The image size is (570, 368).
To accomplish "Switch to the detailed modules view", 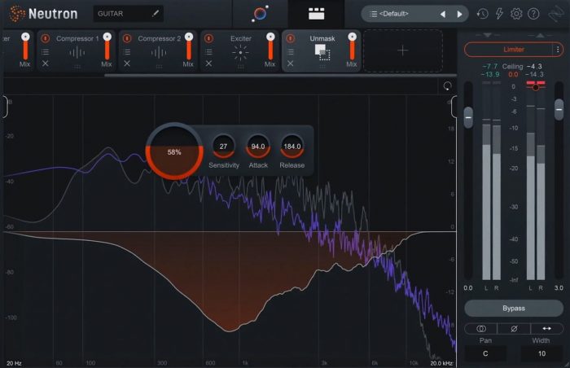I will [x=316, y=14].
